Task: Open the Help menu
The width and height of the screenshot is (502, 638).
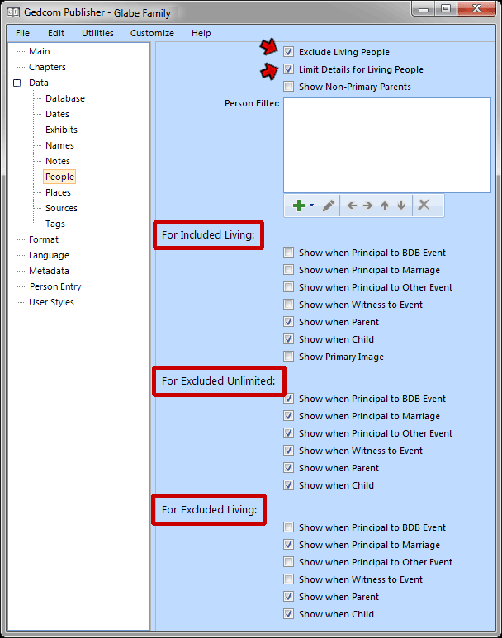Action: pyautogui.click(x=201, y=33)
